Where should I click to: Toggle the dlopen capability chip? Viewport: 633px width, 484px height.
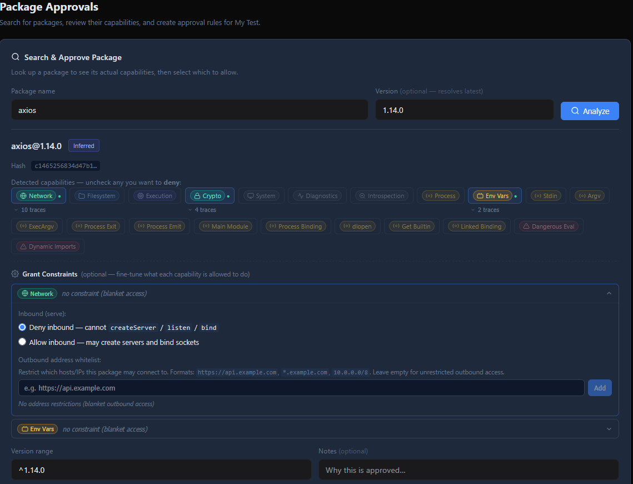coord(358,226)
